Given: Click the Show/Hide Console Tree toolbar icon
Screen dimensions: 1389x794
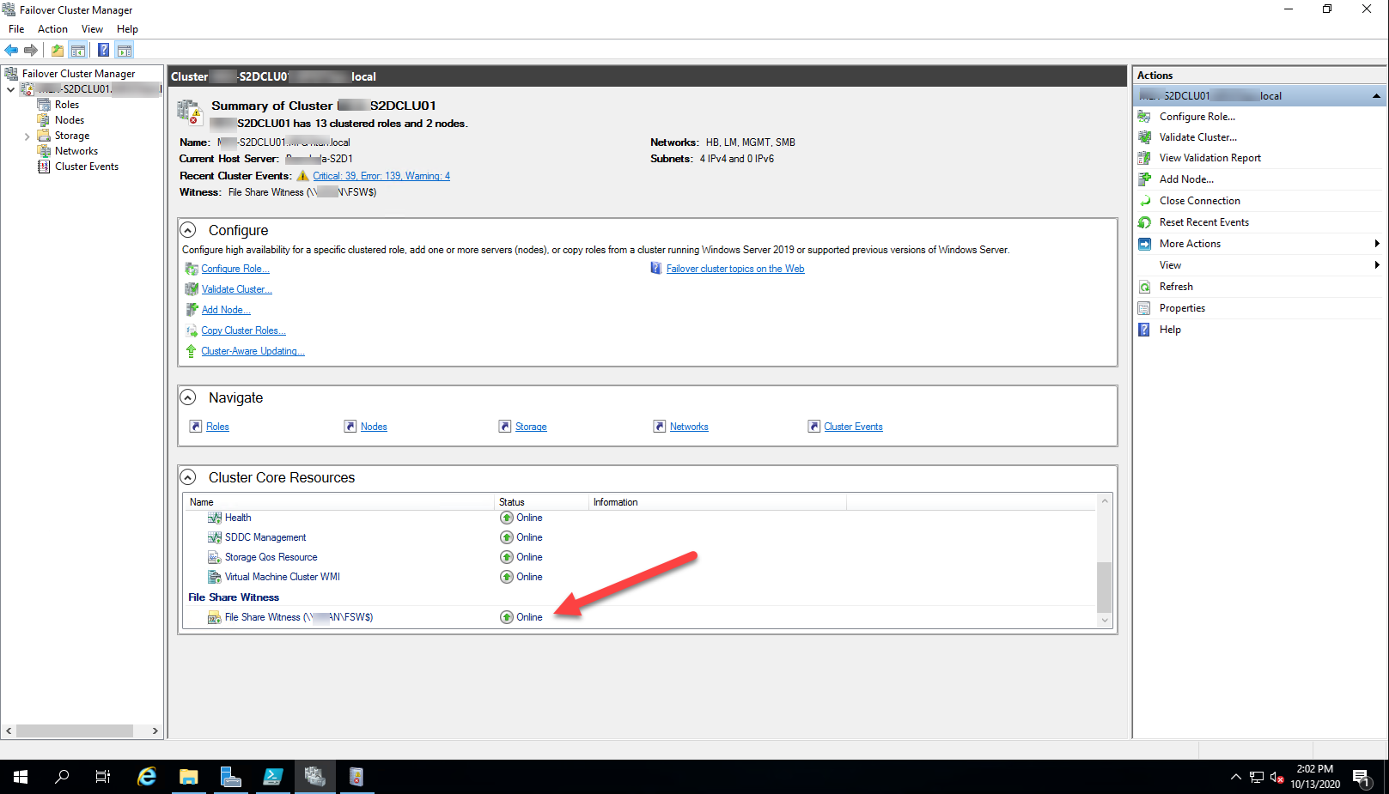Looking at the screenshot, I should pos(78,50).
